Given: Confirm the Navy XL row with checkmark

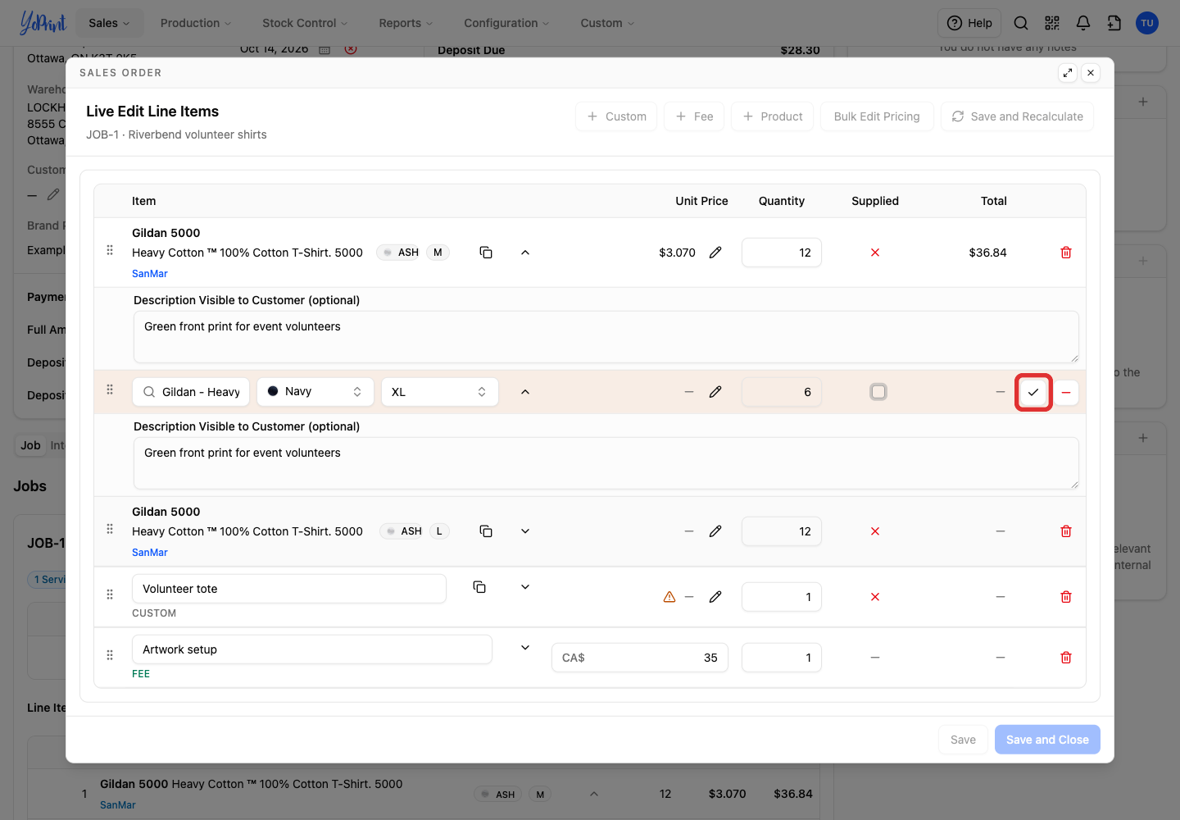Looking at the screenshot, I should (1033, 392).
